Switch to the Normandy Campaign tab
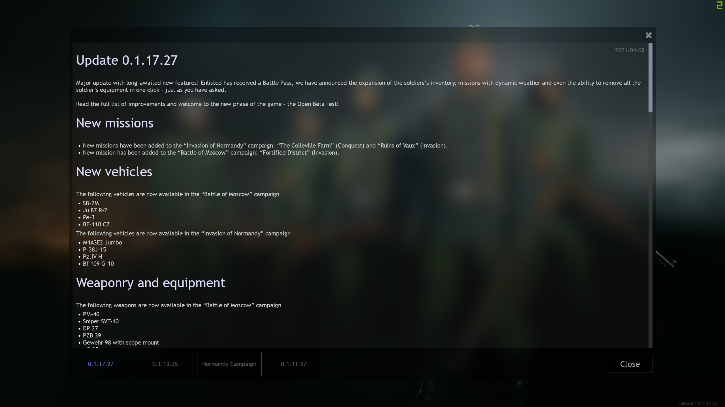 point(229,364)
